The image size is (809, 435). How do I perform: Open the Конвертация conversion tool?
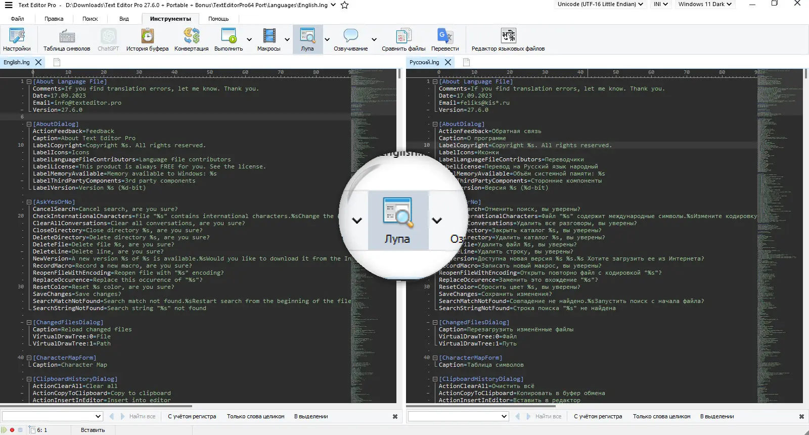coord(191,39)
